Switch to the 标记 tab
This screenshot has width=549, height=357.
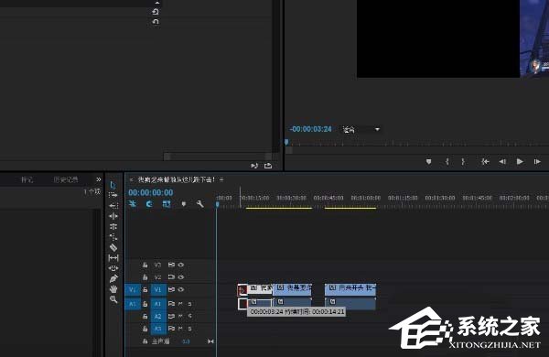pos(27,179)
